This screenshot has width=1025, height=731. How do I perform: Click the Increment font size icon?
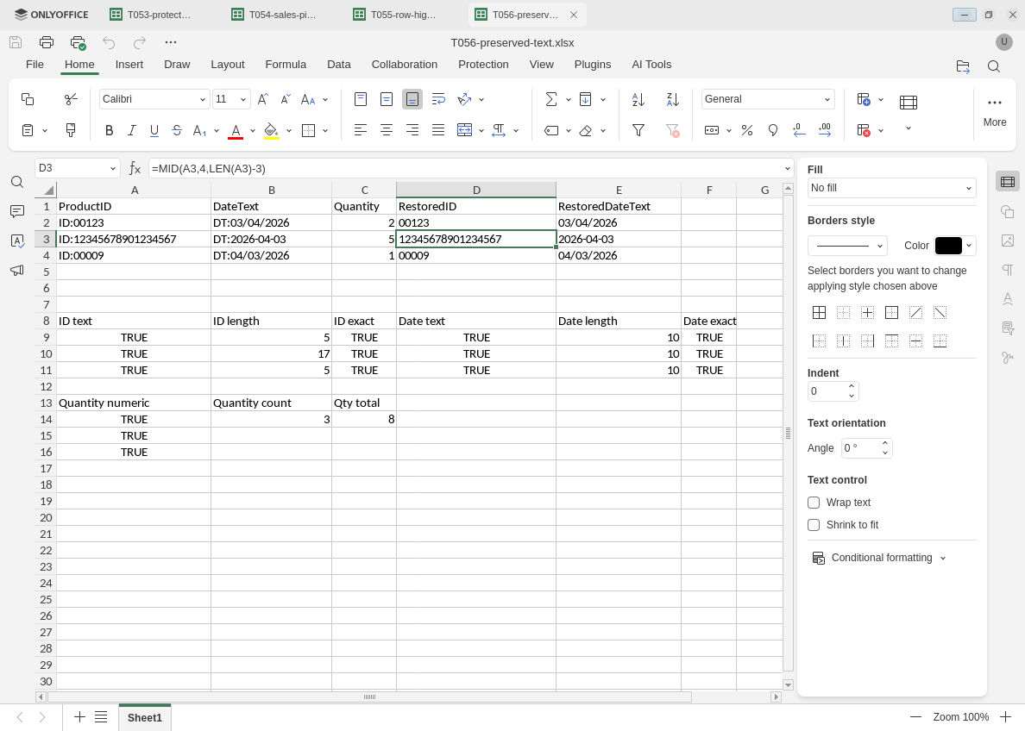pyautogui.click(x=263, y=99)
